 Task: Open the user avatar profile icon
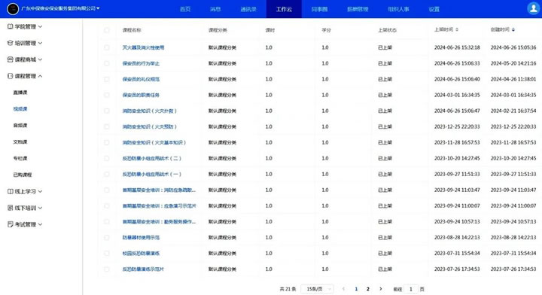pyautogui.click(x=533, y=8)
